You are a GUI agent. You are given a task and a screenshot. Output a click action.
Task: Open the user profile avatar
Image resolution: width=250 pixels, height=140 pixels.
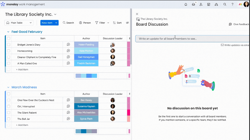(x=246, y=4)
